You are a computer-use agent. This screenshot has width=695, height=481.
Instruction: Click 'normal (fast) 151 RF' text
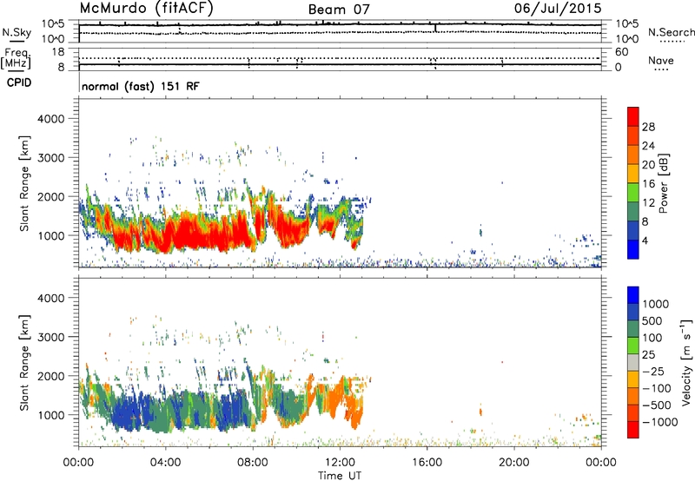point(141,86)
